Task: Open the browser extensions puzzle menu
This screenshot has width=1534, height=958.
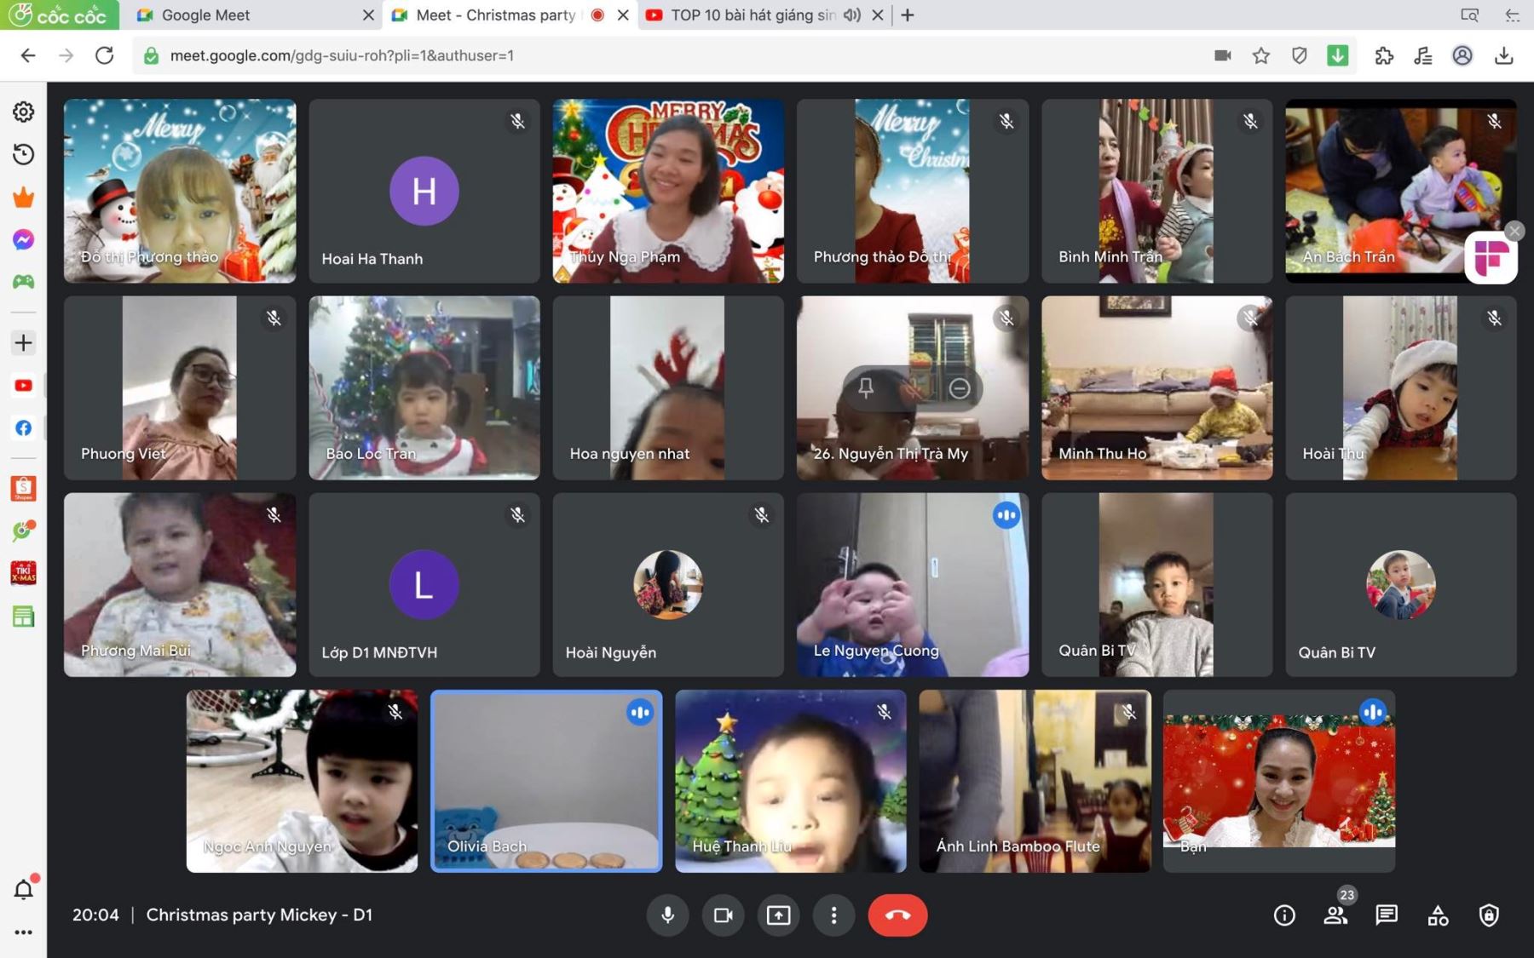Action: (x=1384, y=55)
